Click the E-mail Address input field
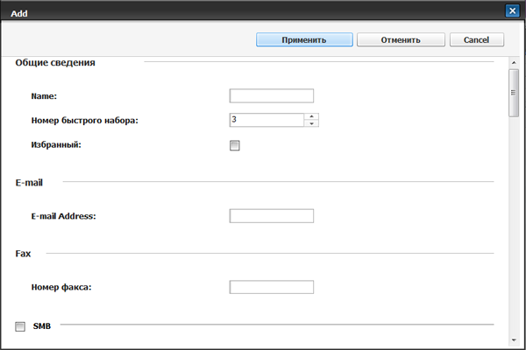Screen dimensions: 526x350 [271, 216]
